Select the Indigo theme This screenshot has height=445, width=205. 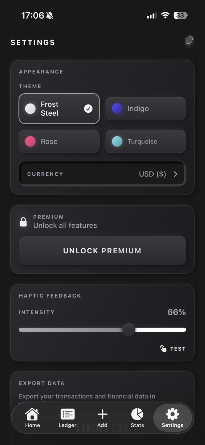point(146,108)
